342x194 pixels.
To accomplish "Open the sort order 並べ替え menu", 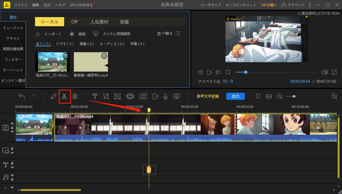I will tap(169, 34).
